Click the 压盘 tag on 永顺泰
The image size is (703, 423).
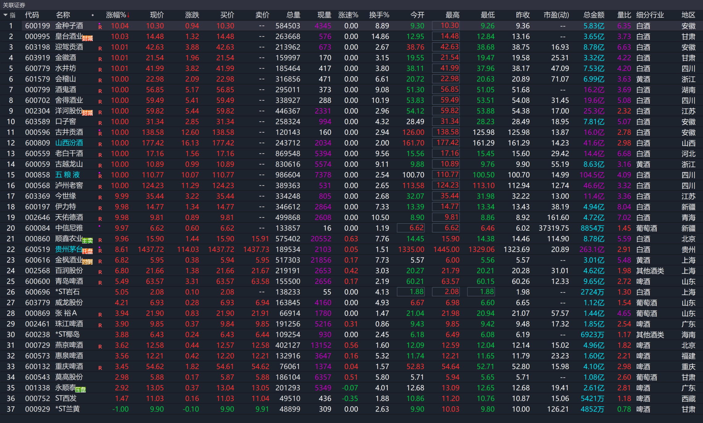[81, 390]
